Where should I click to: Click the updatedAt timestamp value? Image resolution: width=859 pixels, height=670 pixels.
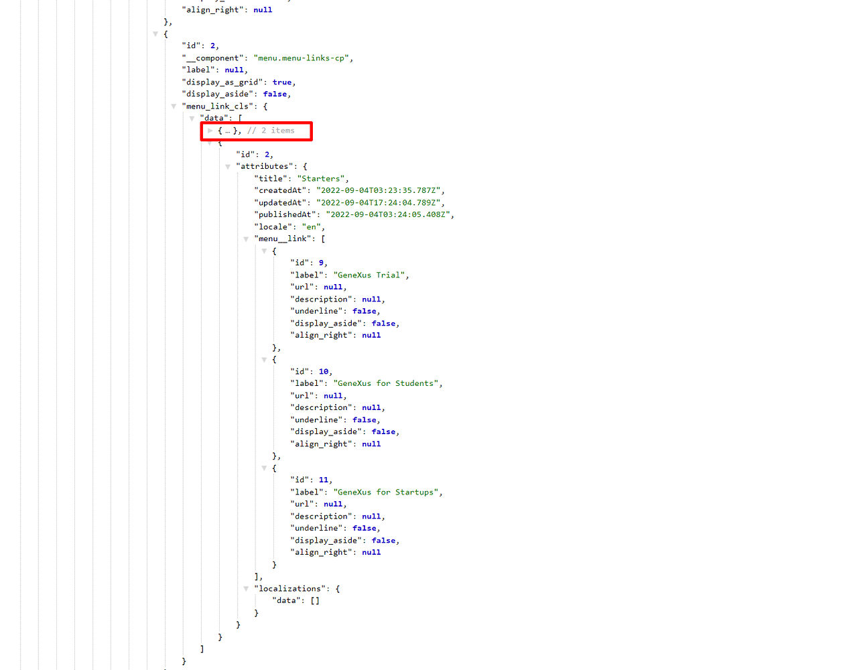[x=379, y=202]
